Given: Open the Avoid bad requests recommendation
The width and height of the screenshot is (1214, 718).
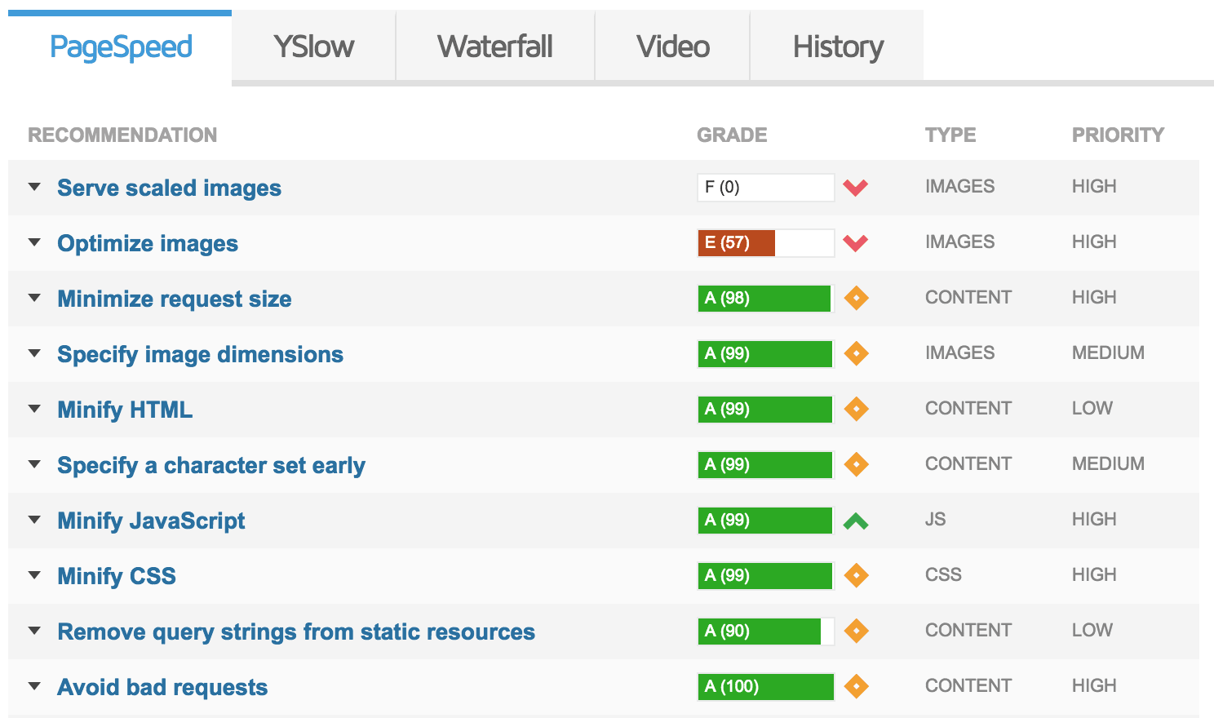Looking at the screenshot, I should (162, 687).
